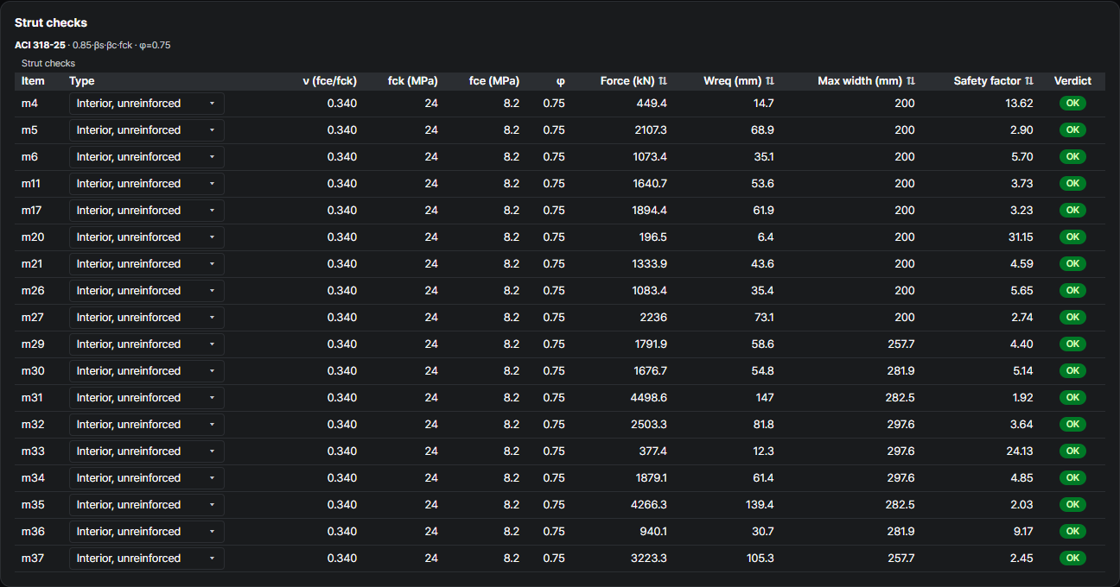
Task: Sort table by Max width (mm) column
Action: pos(866,81)
